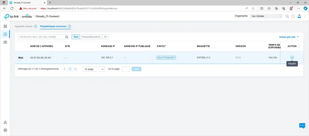Expand the Organisme Vue Globale dropdown
This screenshot has height=136, width=309.
point(266,16)
